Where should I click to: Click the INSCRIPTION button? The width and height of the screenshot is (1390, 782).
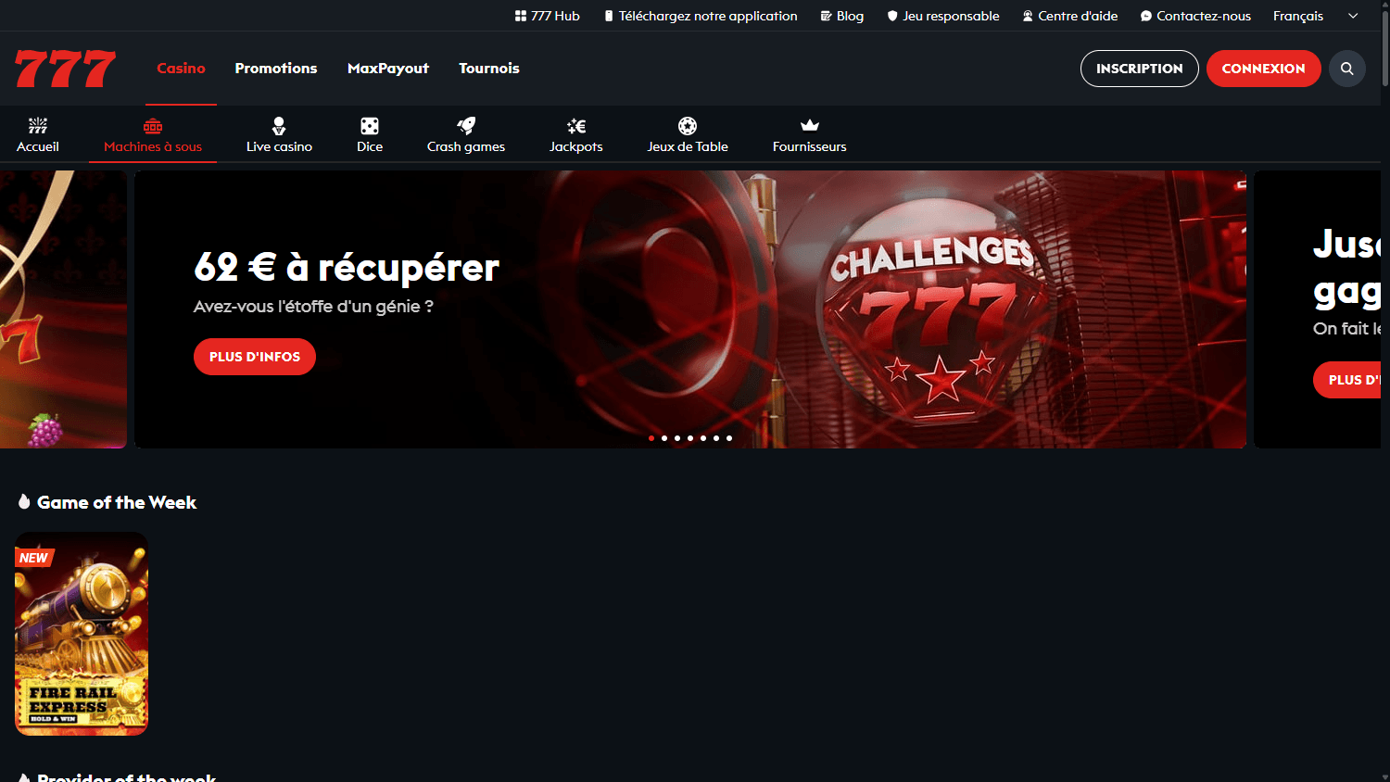[1139, 69]
